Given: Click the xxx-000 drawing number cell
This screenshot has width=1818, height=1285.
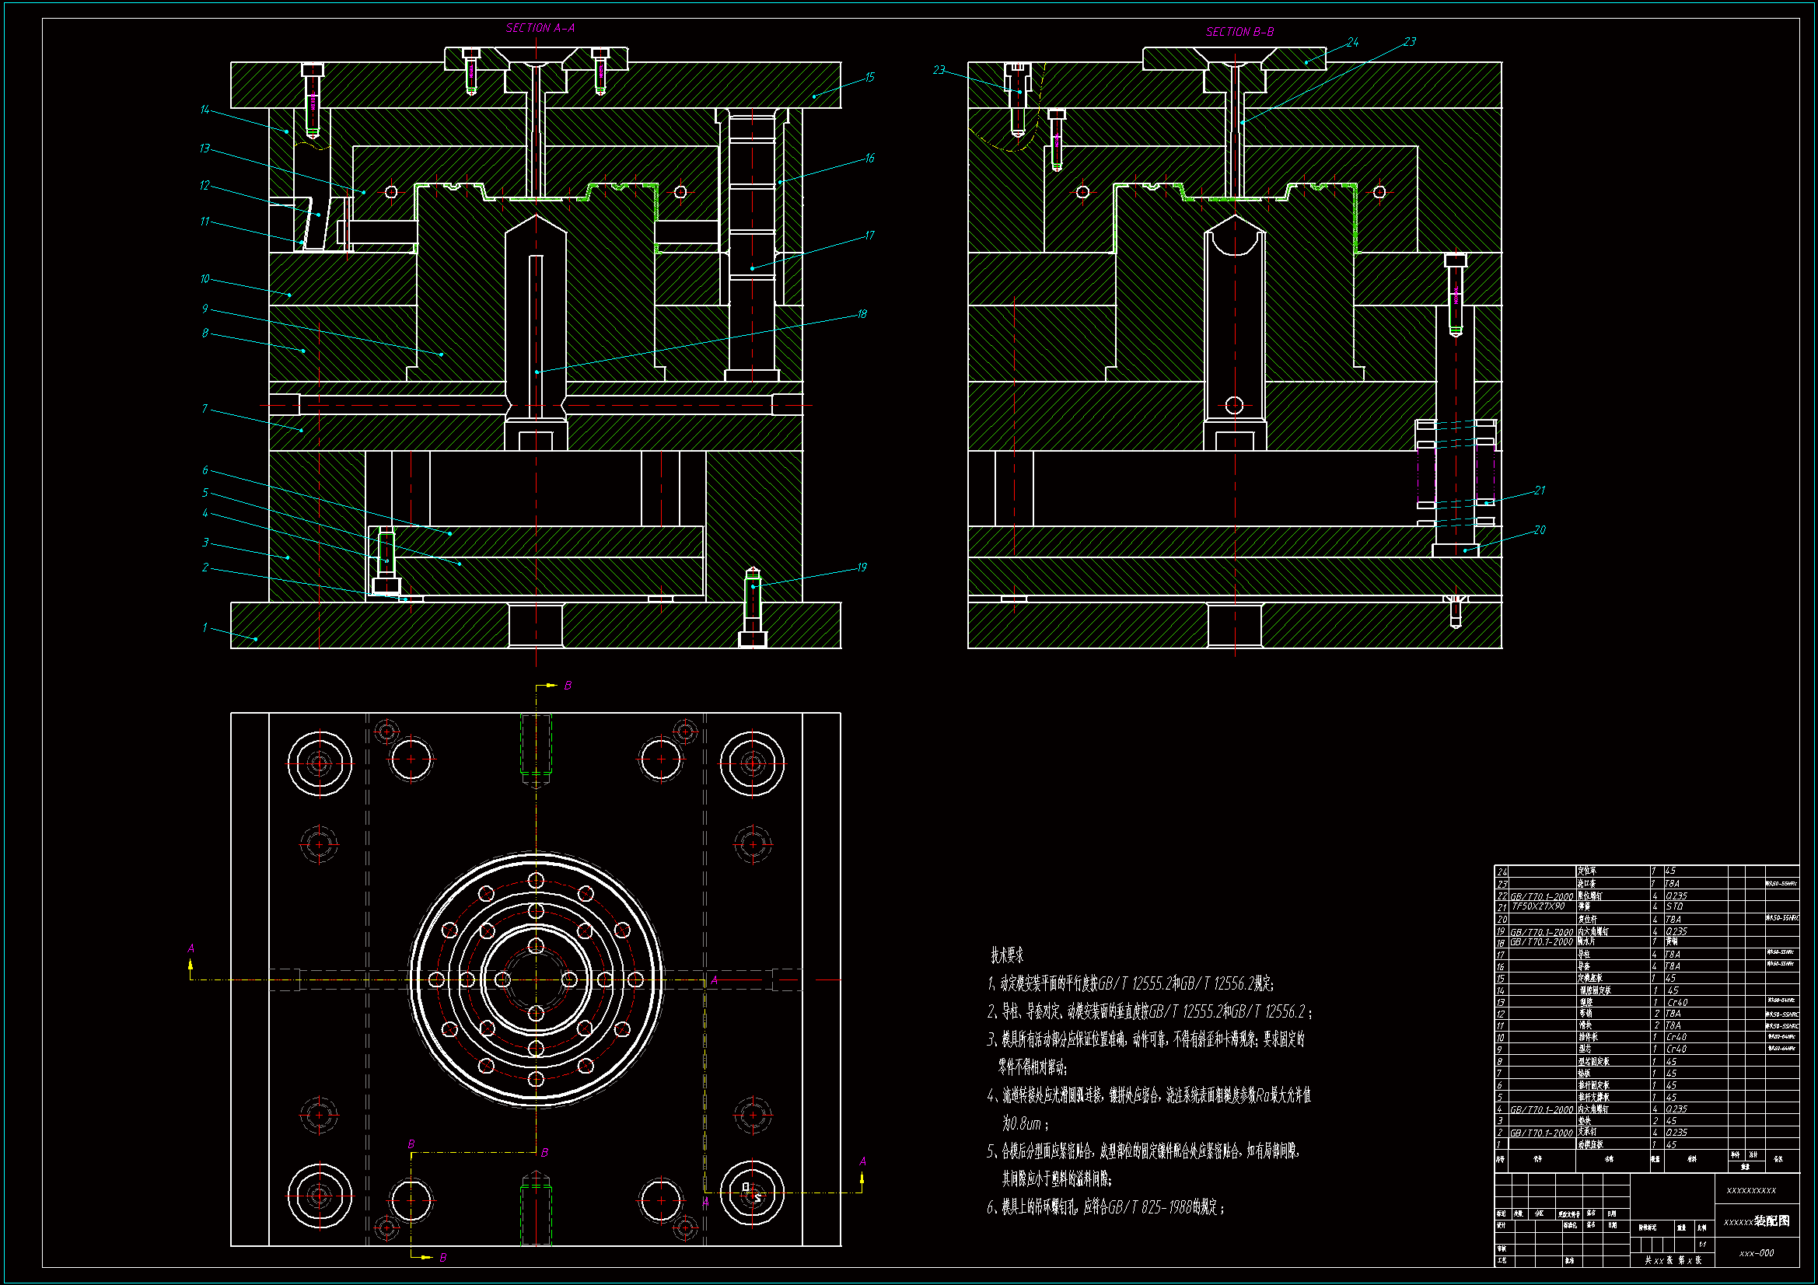Looking at the screenshot, I should pyautogui.click(x=1757, y=1253).
